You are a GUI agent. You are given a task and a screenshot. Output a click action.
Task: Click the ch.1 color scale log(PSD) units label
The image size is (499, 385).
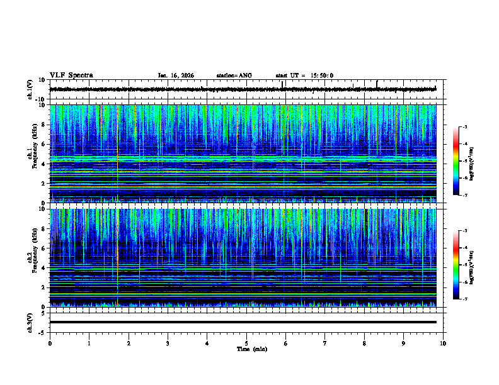coord(472,164)
